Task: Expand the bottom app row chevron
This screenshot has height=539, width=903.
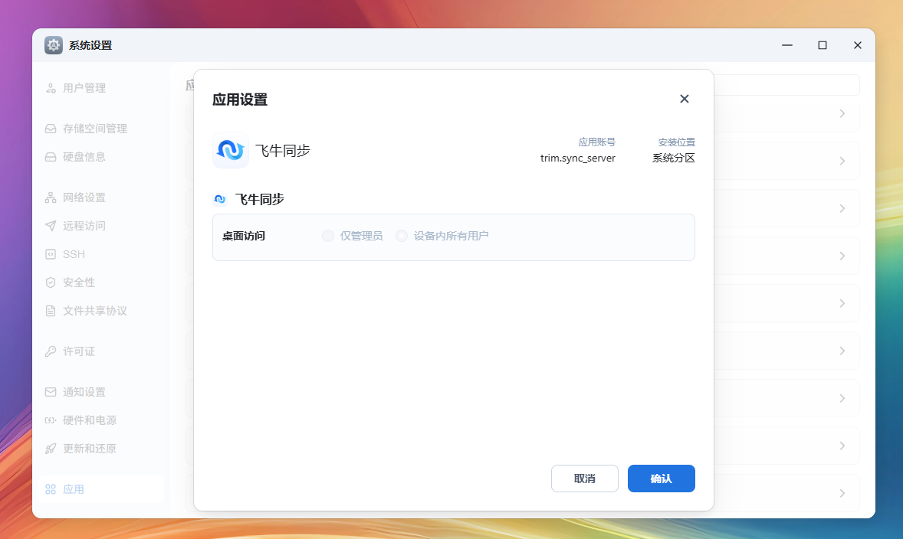Action: coord(842,493)
